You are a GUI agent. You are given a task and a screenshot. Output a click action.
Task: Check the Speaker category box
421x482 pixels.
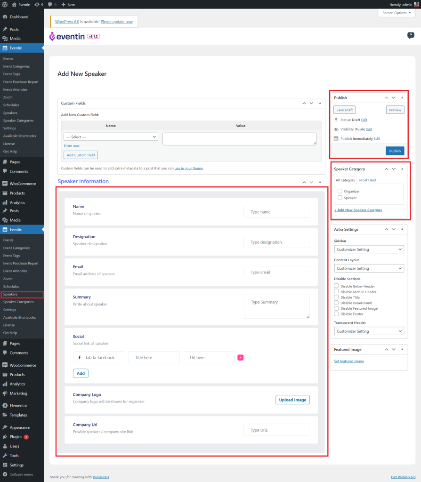tap(340, 198)
